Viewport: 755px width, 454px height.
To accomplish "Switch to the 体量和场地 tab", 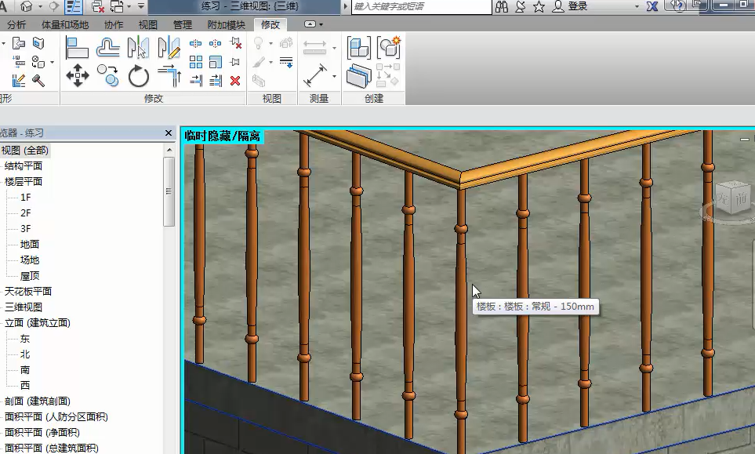I will pyautogui.click(x=65, y=25).
